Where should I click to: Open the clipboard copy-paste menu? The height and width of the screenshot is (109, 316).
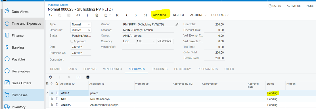click(x=108, y=15)
